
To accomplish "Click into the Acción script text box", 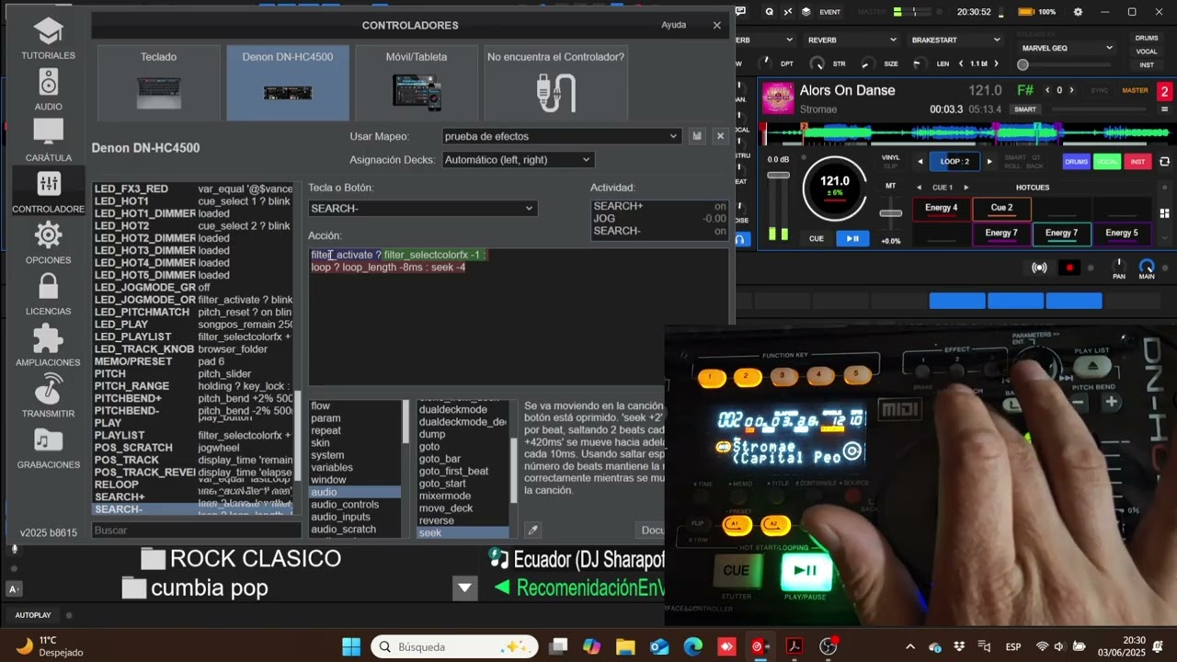I will coord(518,315).
